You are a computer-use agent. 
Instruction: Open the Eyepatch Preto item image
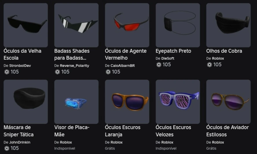pyautogui.click(x=178, y=25)
